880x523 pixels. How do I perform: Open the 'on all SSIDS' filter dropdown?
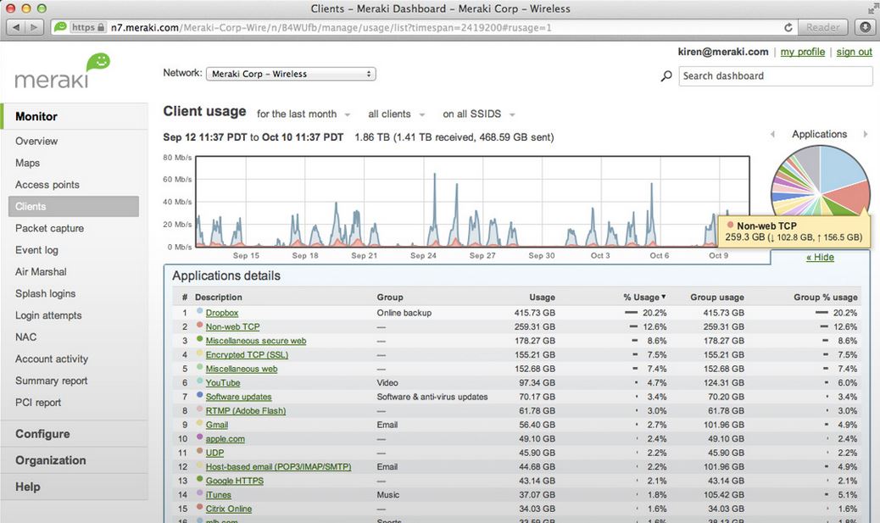tap(479, 114)
